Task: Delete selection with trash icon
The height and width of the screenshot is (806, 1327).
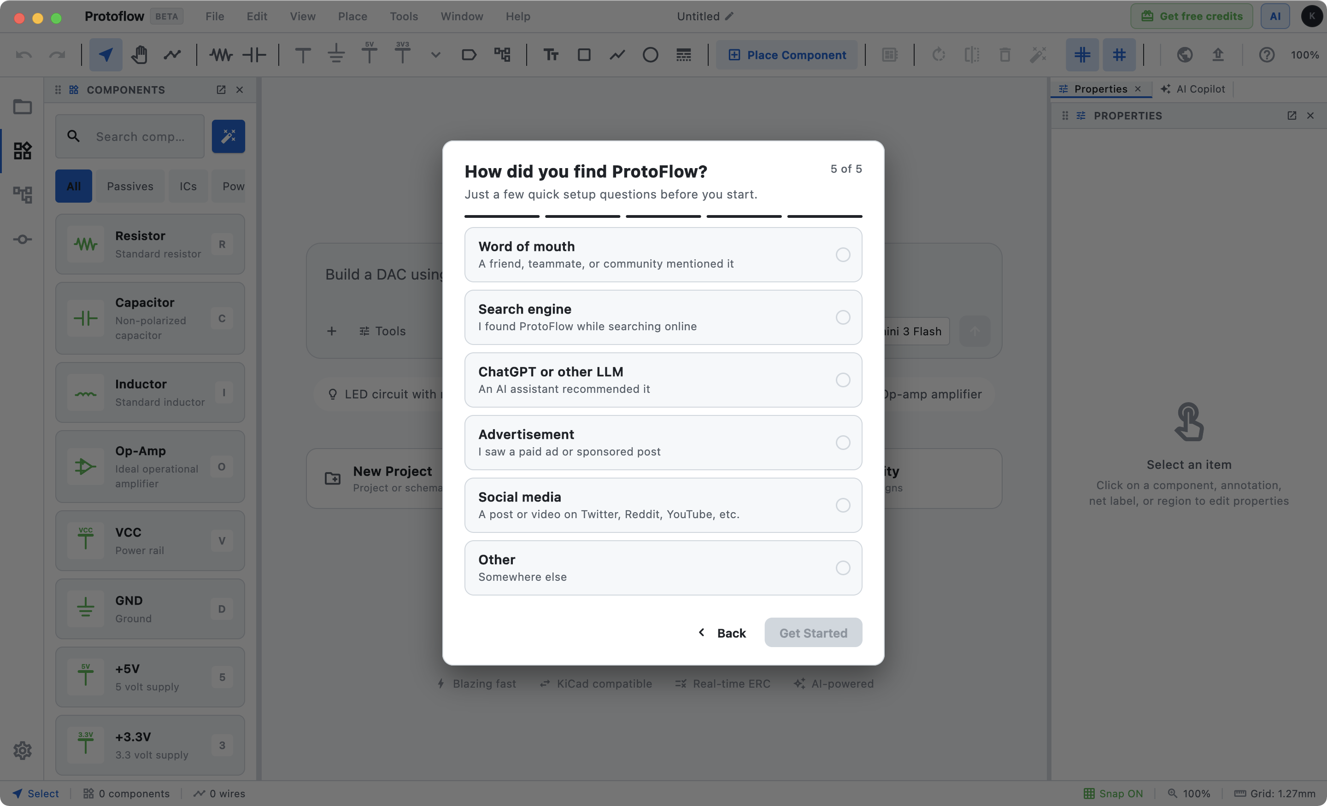Action: [x=1005, y=54]
